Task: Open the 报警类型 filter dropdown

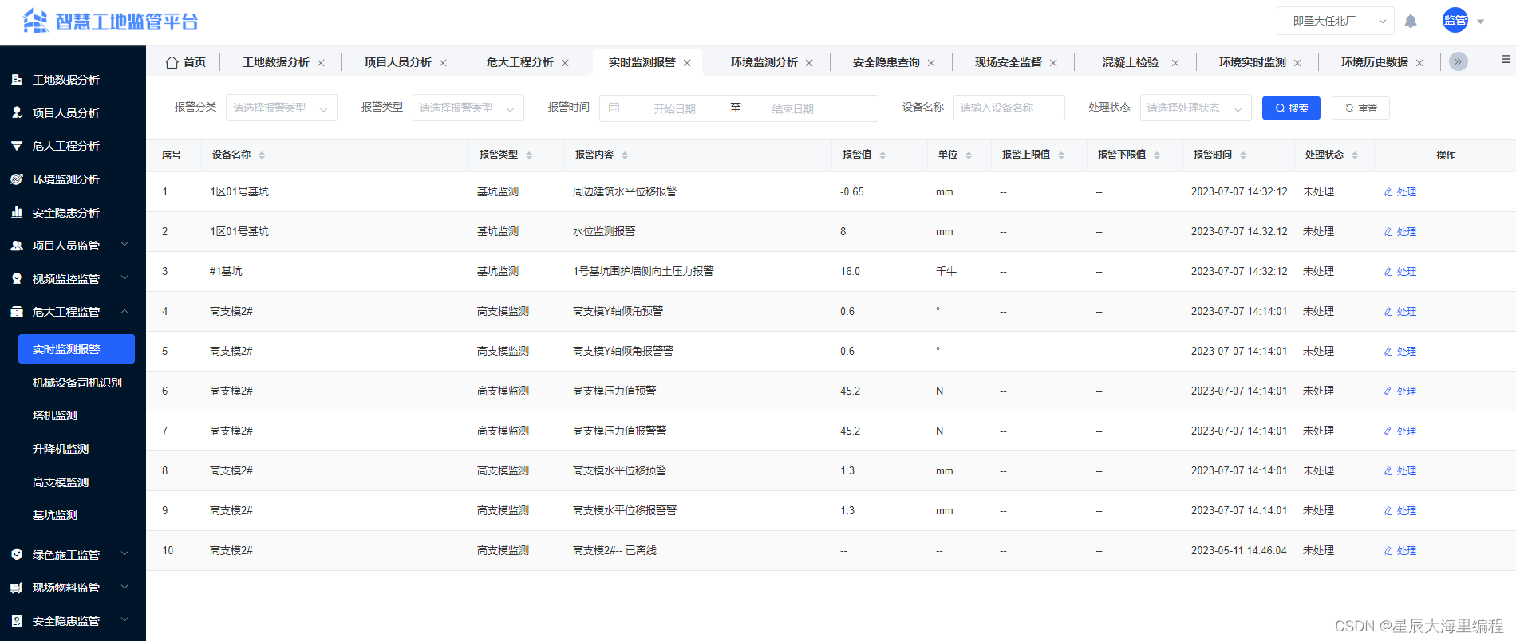Action: tap(468, 108)
